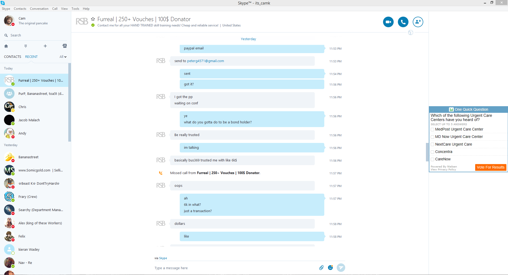
Task: Check MedPost Urgent Care Center option
Action: (432, 129)
